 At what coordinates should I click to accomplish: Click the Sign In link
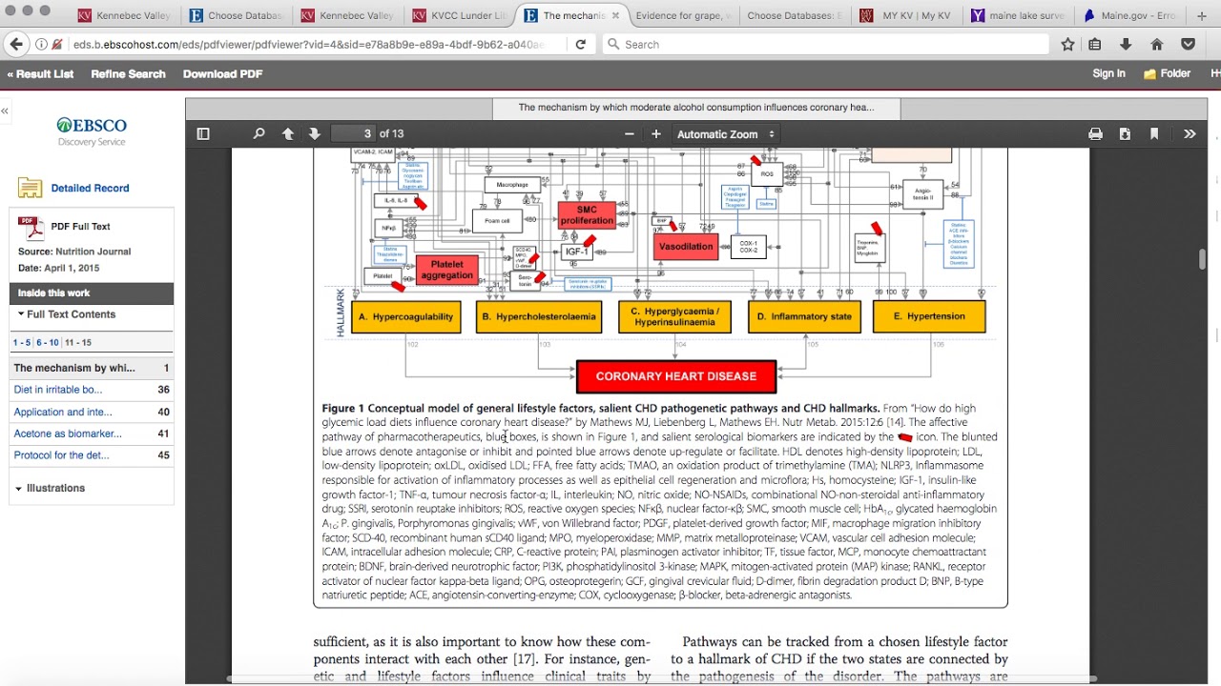1108,73
